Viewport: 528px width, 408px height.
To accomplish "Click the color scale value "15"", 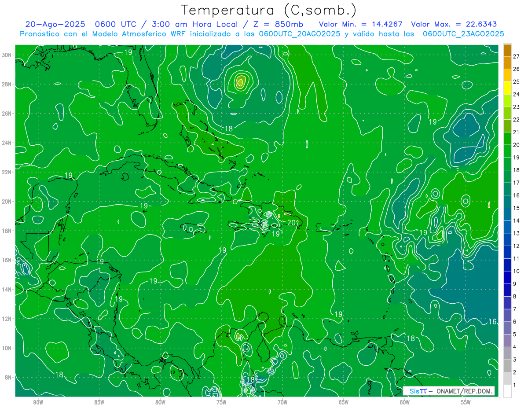I will point(517,208).
